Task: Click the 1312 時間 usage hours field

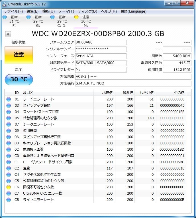Action: [x=177, y=70]
